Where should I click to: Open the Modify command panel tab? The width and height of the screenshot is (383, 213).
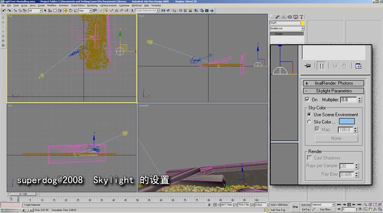278,17
